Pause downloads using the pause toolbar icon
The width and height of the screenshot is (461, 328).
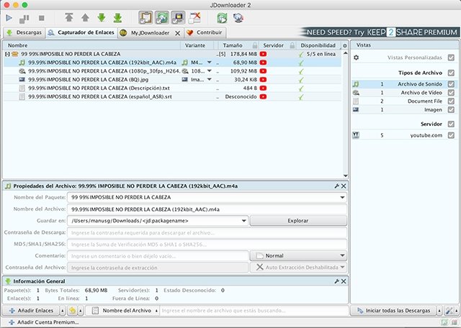[24, 19]
